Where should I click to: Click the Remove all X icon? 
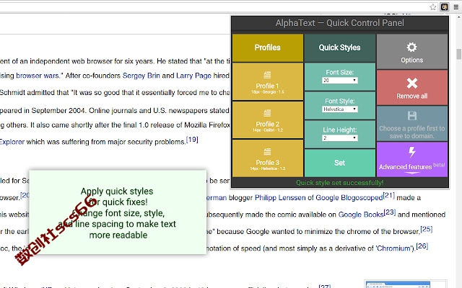point(412,84)
